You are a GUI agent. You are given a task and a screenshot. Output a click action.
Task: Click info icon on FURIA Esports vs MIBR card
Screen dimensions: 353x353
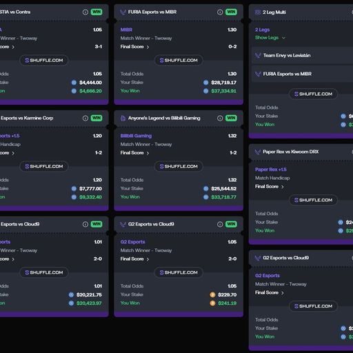pos(220,12)
